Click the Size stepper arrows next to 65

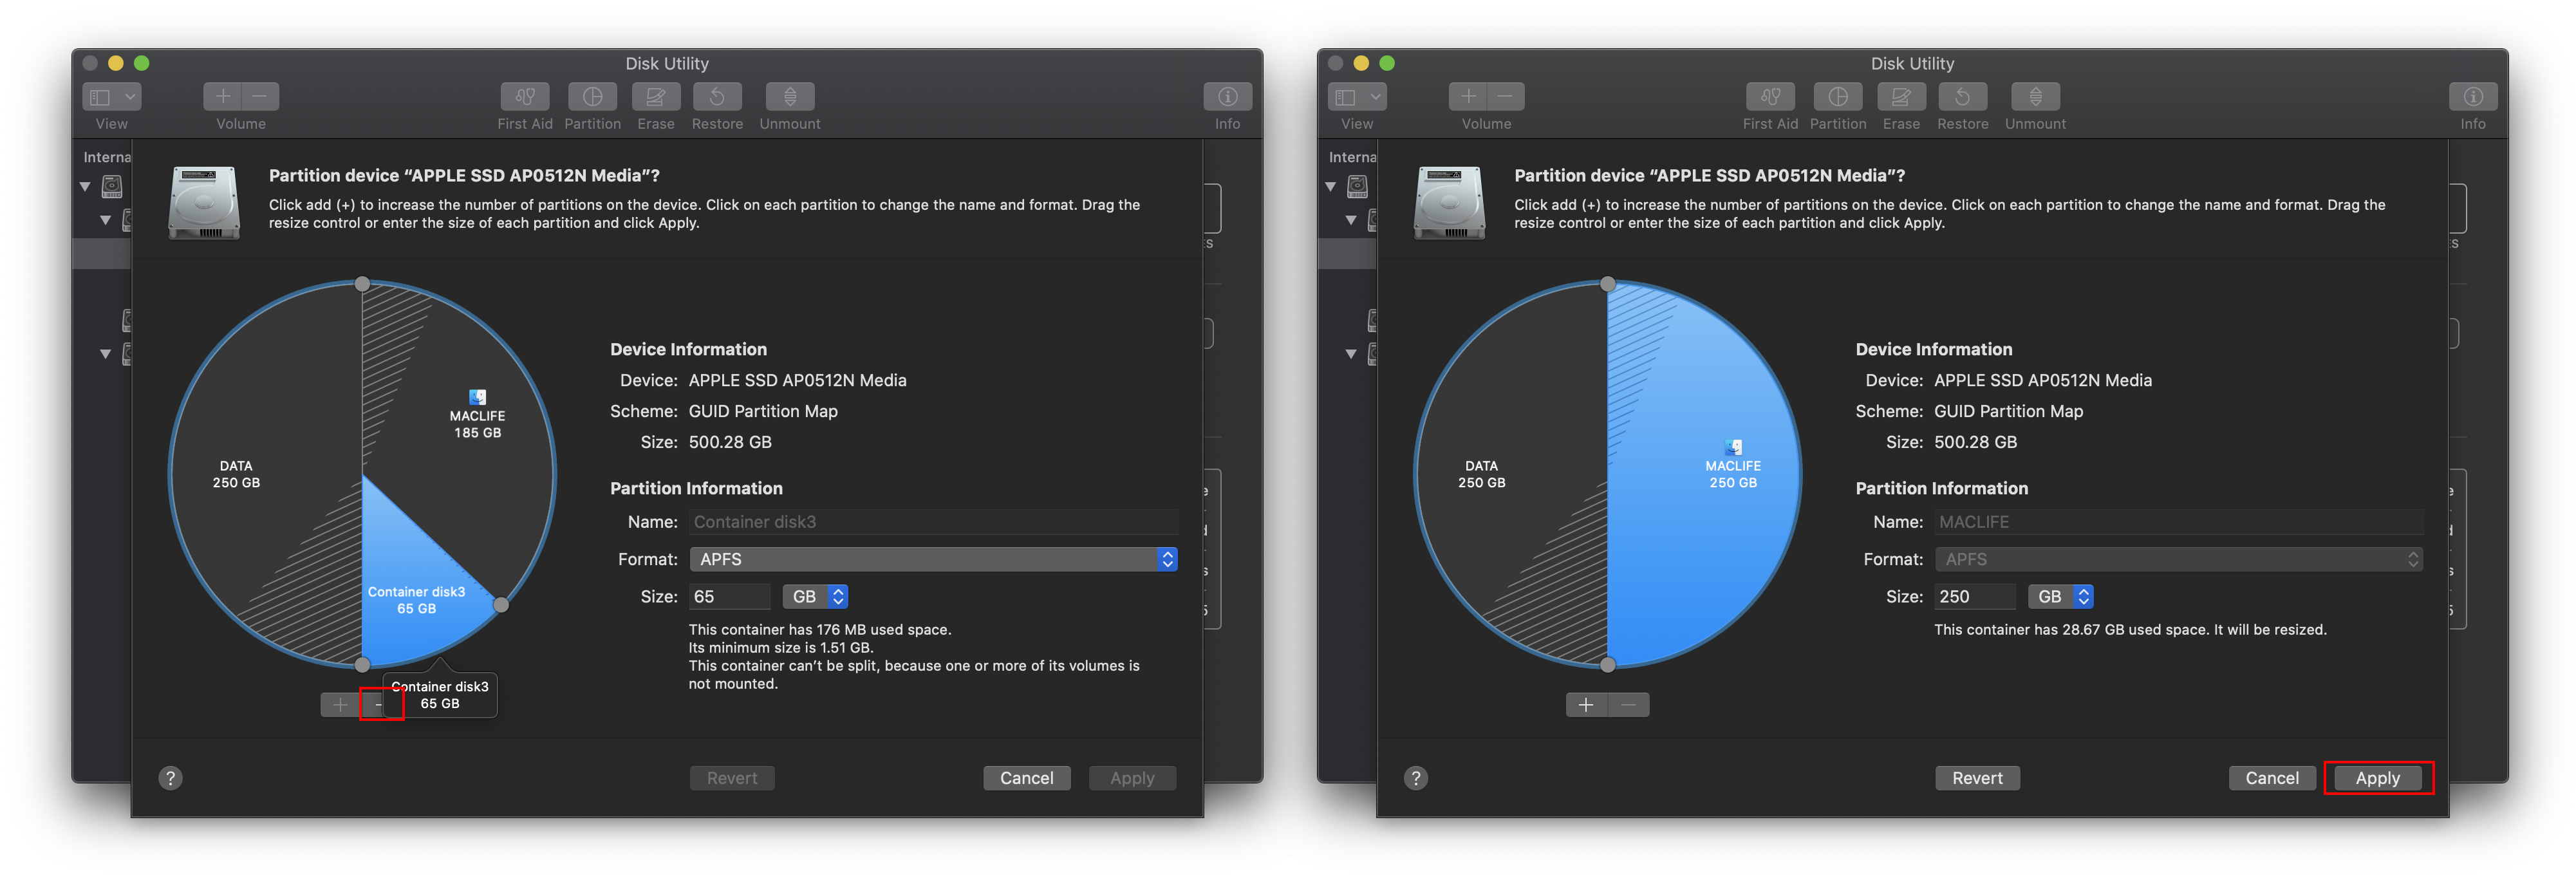(837, 596)
